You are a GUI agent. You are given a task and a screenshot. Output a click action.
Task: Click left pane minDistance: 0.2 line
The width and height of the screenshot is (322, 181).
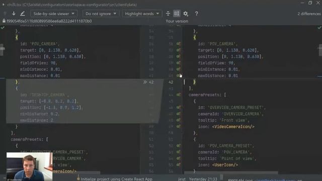coord(40,114)
